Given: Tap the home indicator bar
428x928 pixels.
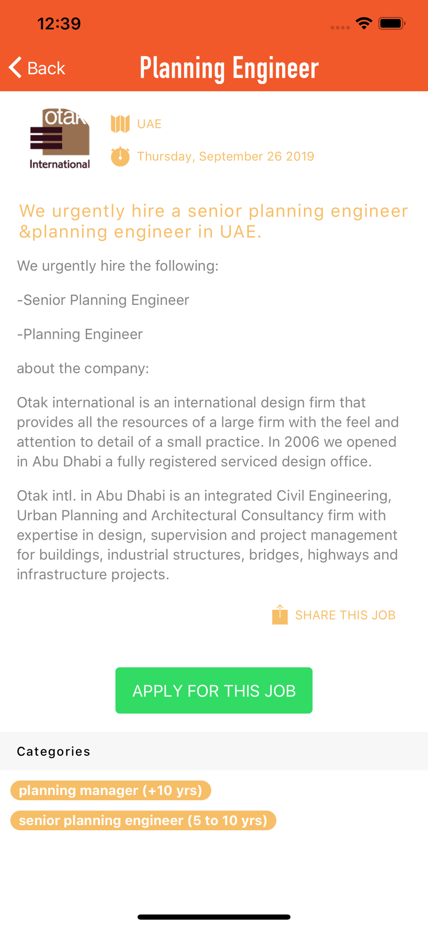Looking at the screenshot, I should pos(214,917).
